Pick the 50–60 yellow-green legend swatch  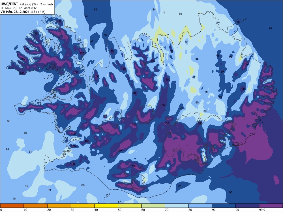pyautogui.click(x=130, y=206)
